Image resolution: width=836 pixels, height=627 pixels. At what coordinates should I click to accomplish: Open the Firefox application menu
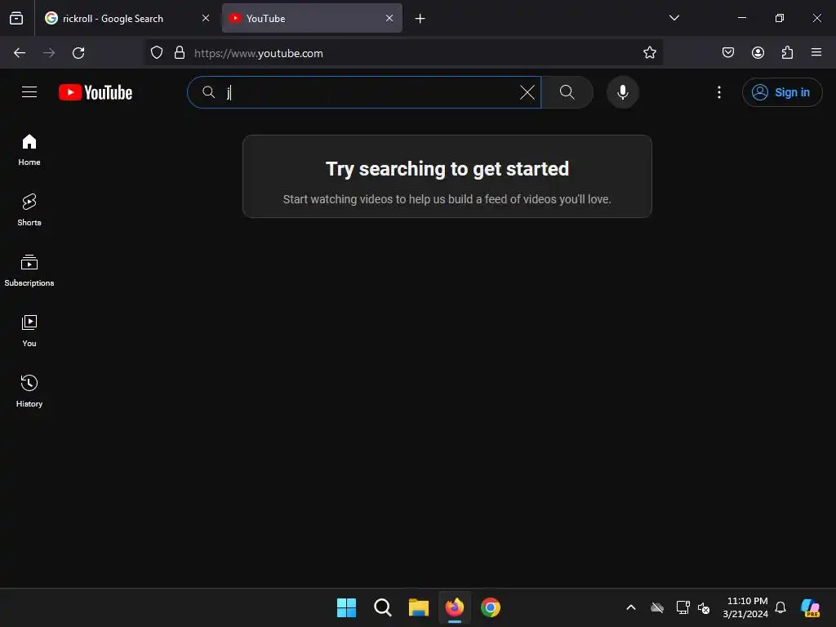point(816,52)
